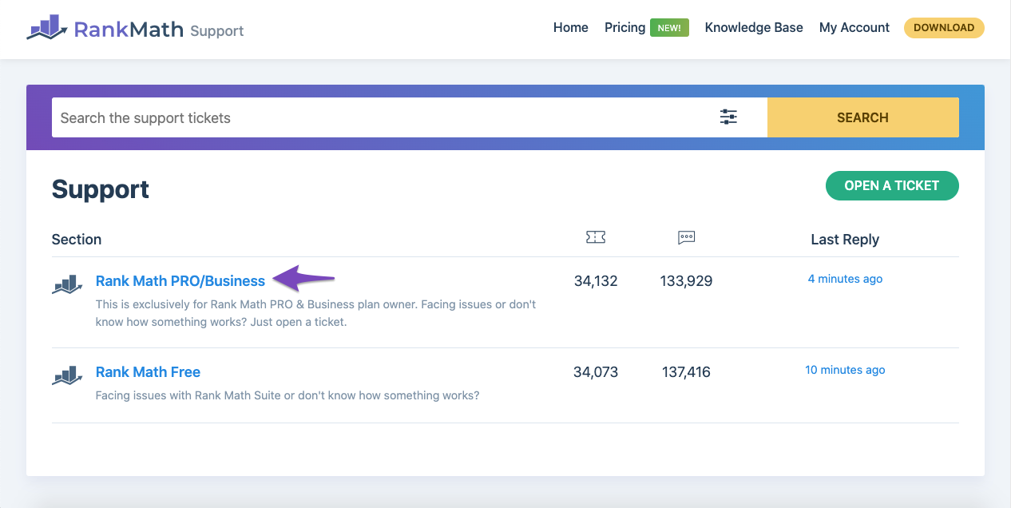Click the 34,073 ticket count
The image size is (1011, 508).
596,372
